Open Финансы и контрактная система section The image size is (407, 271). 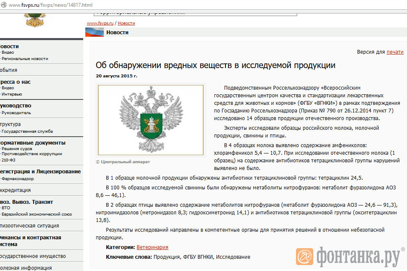point(31,241)
